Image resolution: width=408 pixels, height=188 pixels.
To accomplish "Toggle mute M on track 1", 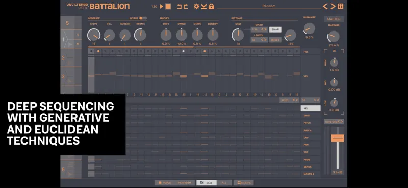I will point(78,44).
